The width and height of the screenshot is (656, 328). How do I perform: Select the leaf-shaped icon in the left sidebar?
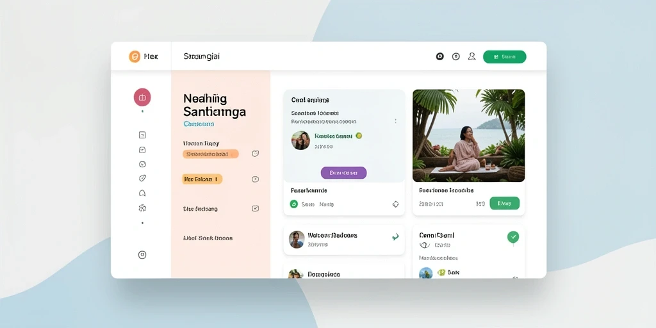click(142, 178)
